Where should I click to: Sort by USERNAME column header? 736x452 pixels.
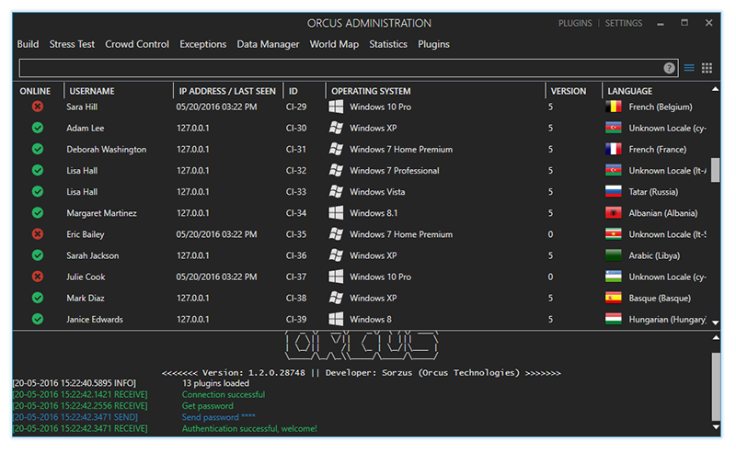click(x=92, y=91)
